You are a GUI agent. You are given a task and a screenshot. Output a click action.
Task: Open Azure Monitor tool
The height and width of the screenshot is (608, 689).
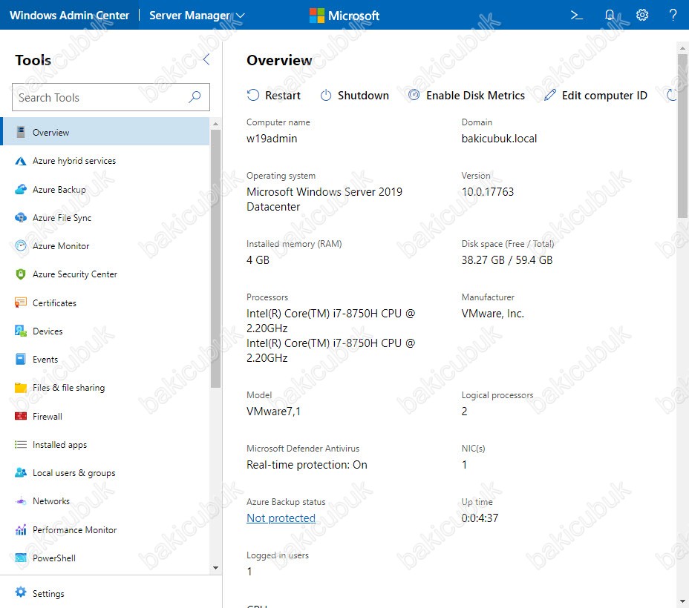click(106, 245)
